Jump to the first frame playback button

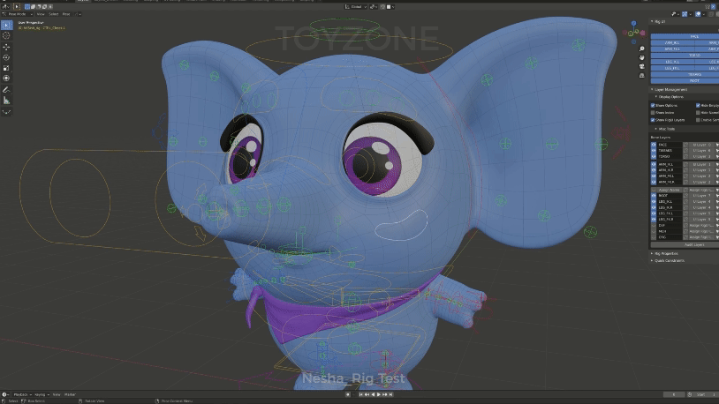pos(361,394)
